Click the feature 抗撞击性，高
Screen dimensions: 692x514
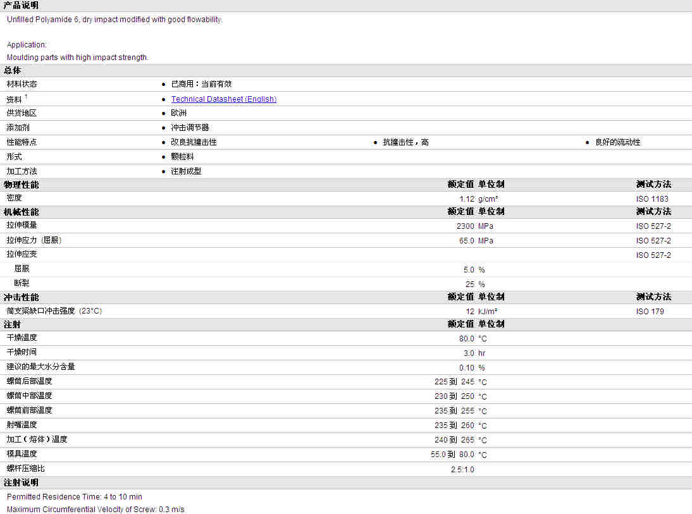click(405, 142)
